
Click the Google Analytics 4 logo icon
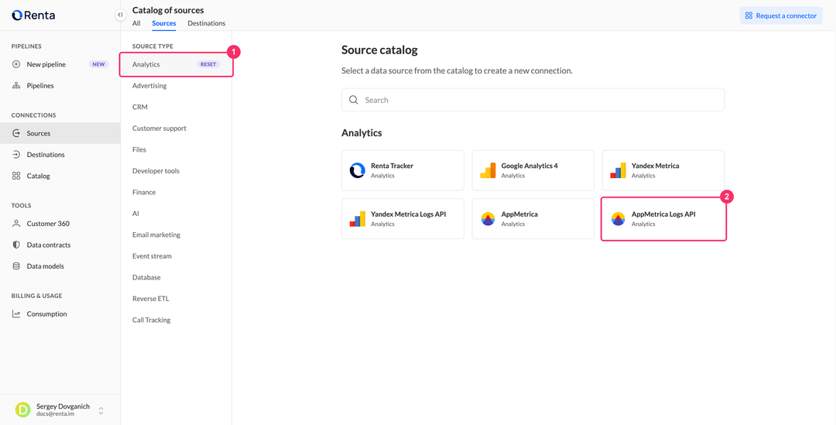[x=488, y=170]
